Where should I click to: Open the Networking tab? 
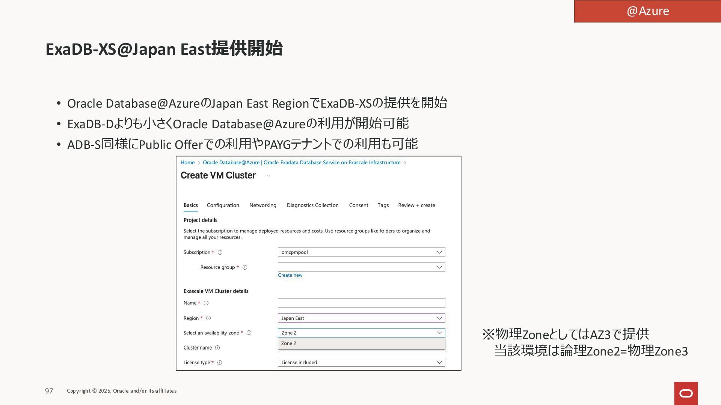point(263,205)
